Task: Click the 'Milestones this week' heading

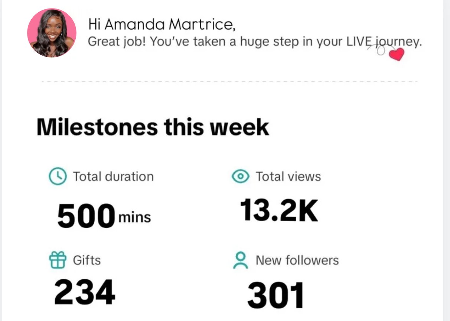Action: pos(153,127)
